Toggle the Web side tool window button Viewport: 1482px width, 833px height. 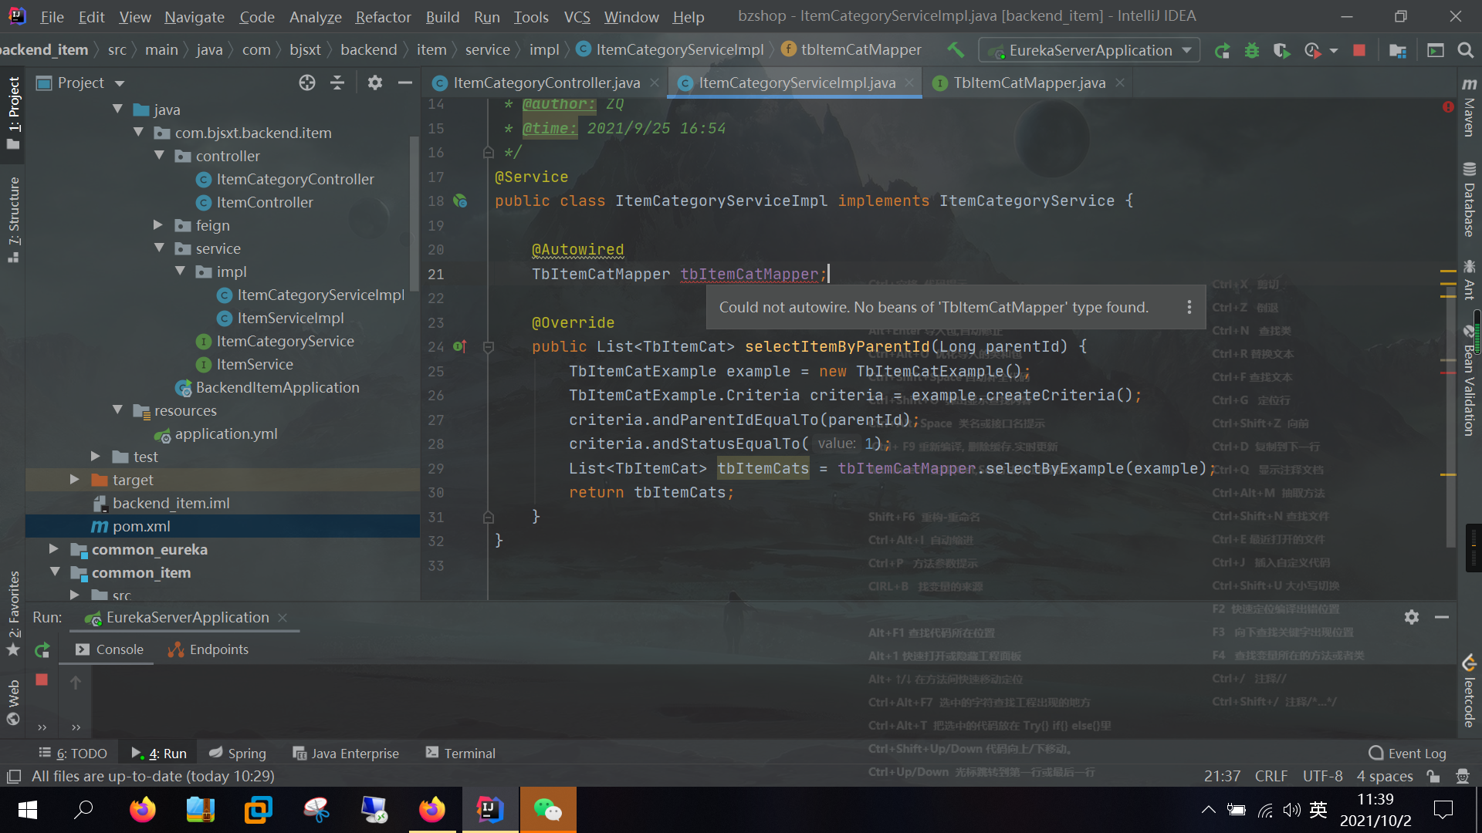click(x=13, y=703)
